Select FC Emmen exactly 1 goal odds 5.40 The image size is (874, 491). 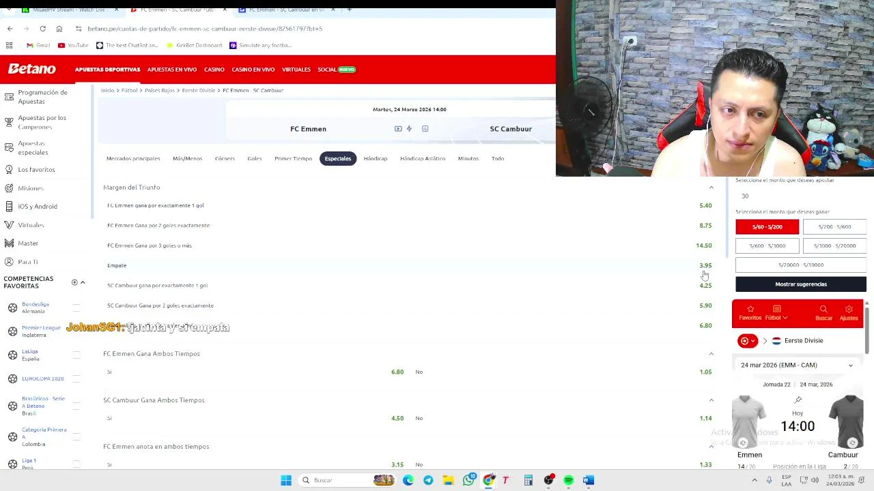[705, 205]
